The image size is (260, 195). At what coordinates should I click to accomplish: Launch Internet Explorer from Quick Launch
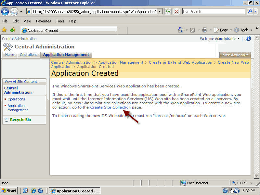tap(33, 191)
